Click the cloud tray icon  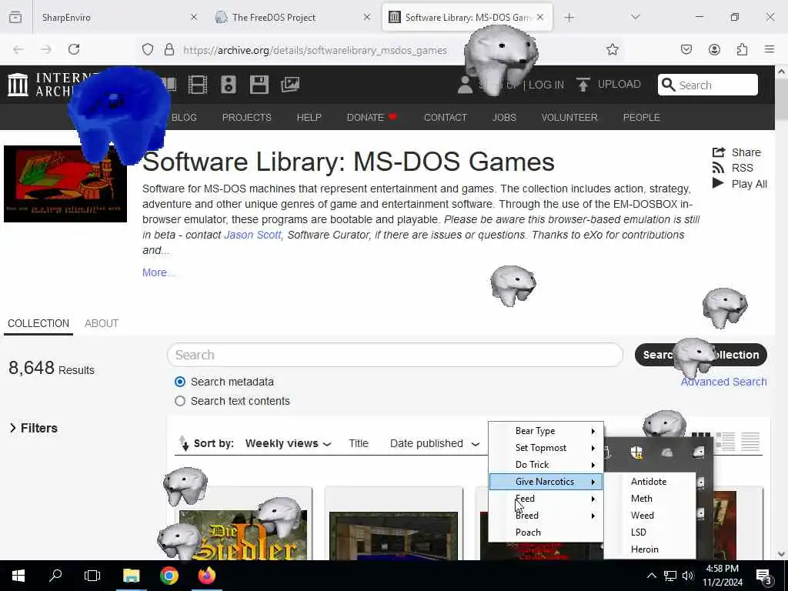tap(667, 452)
